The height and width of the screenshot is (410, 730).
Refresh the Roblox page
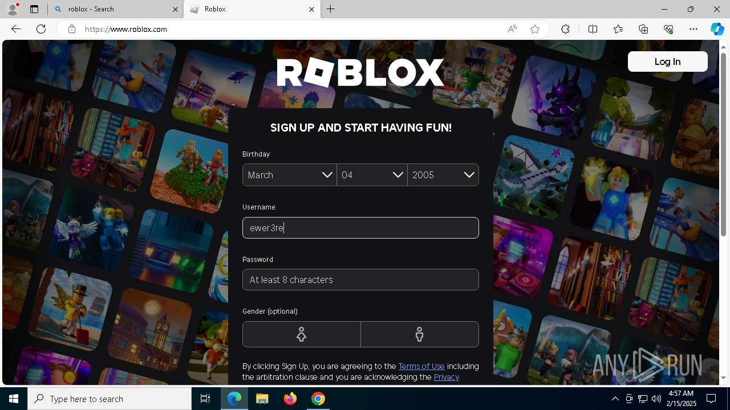coord(41,29)
